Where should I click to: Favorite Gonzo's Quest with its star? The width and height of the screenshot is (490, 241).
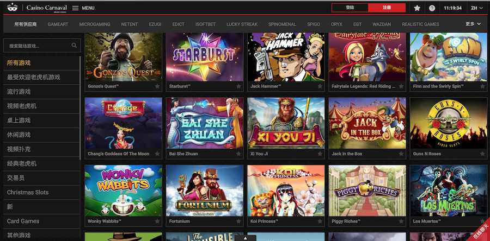click(157, 86)
